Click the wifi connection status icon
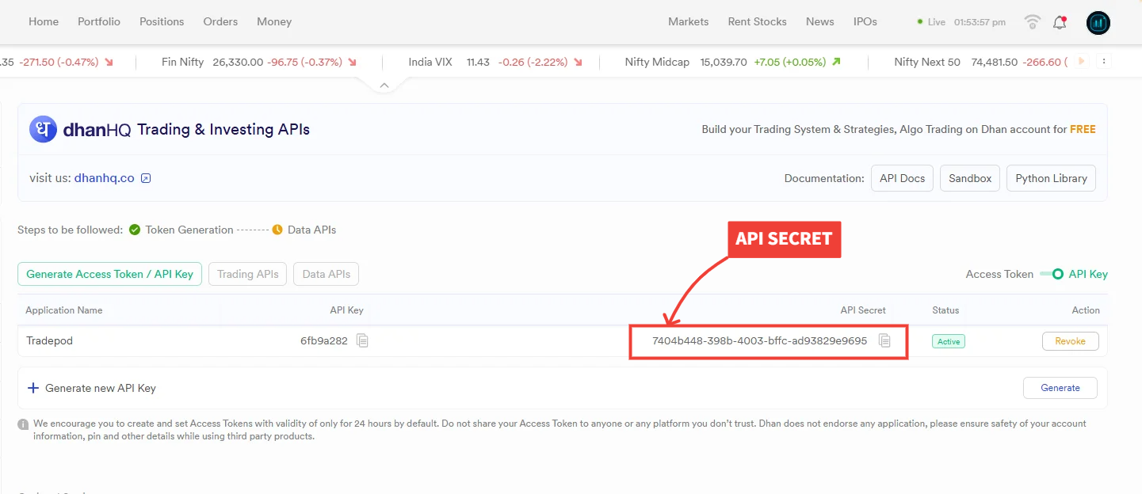 pos(1032,22)
